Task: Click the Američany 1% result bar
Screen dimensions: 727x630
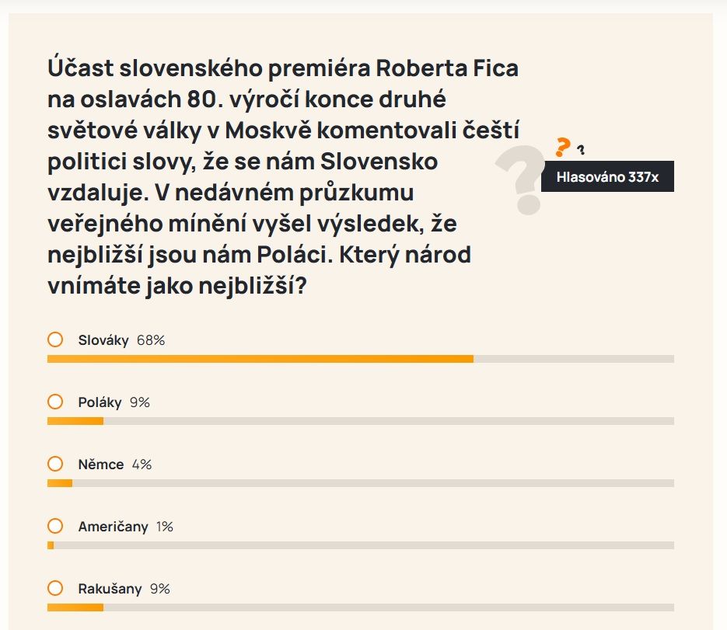Action: click(361, 545)
